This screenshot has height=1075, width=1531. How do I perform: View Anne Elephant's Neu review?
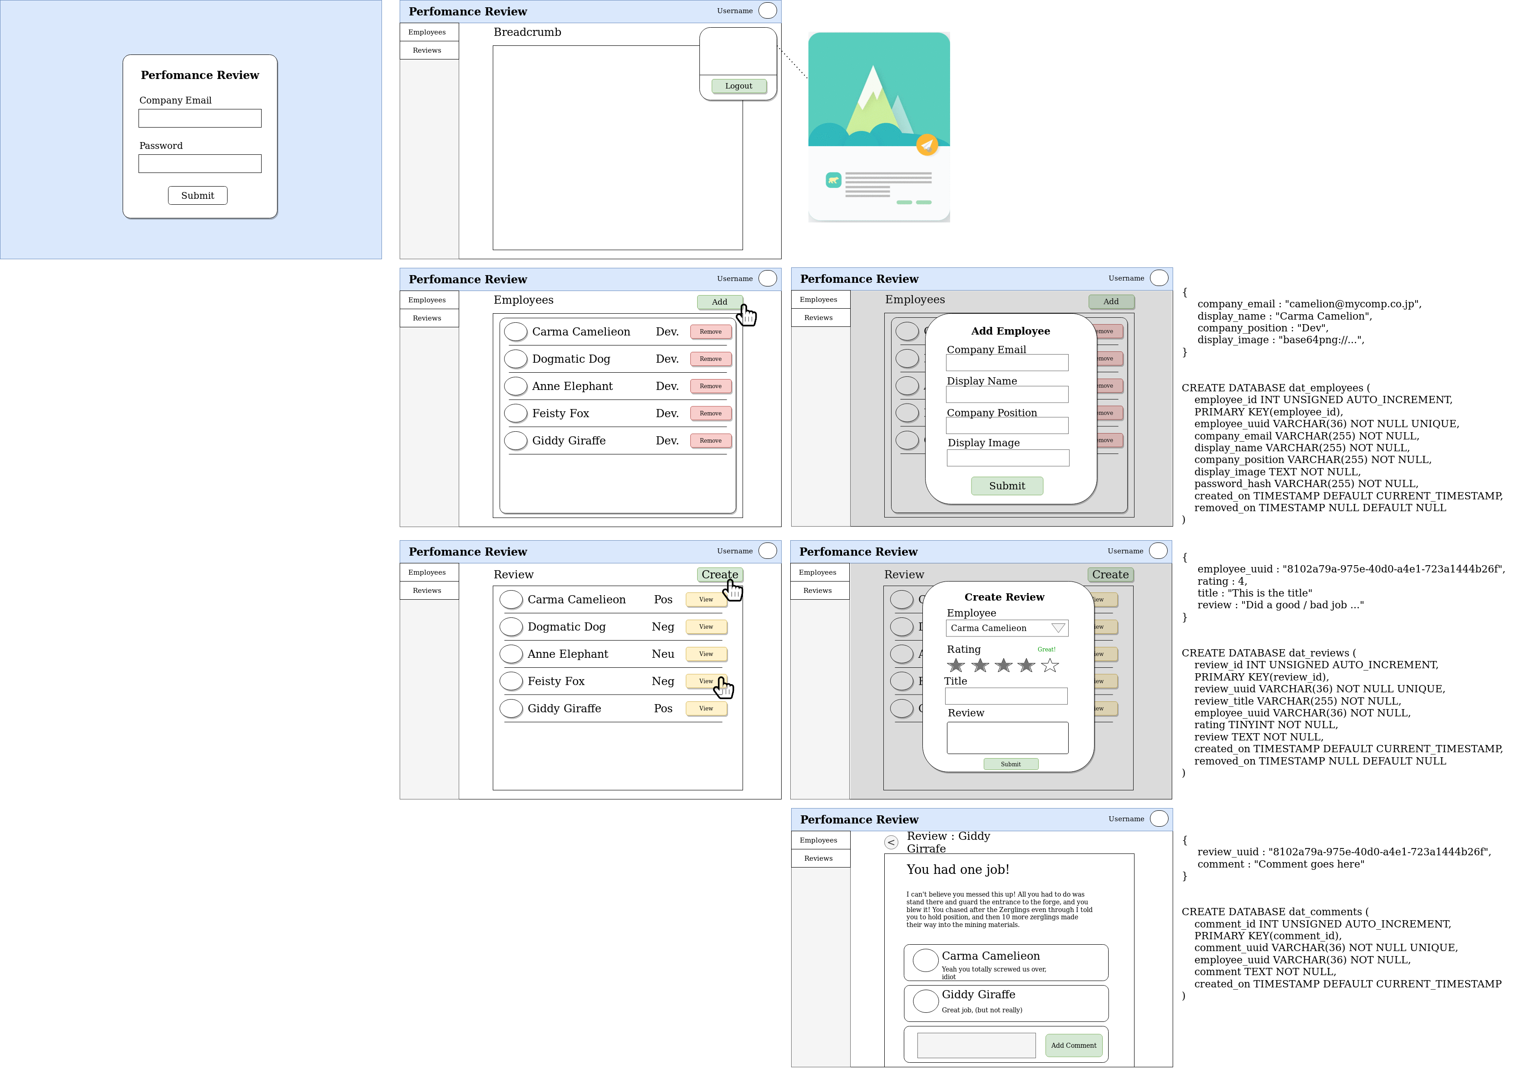click(x=705, y=655)
